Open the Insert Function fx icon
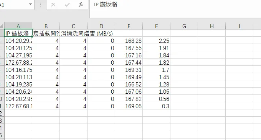This screenshot has height=140, width=261. pyautogui.click(x=81, y=5)
